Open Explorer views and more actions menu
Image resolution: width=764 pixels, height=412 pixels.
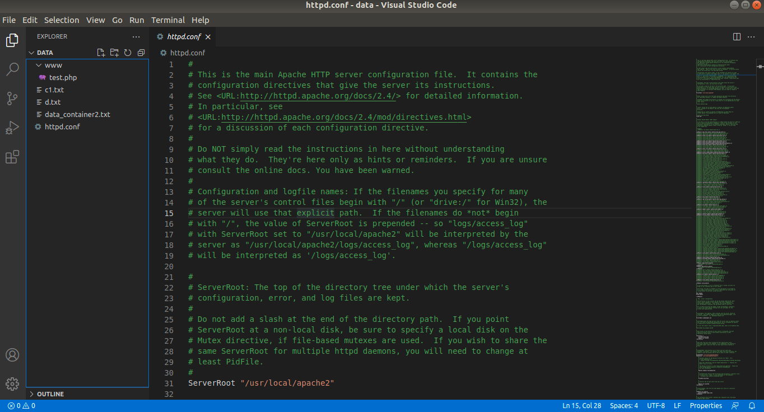[136, 36]
